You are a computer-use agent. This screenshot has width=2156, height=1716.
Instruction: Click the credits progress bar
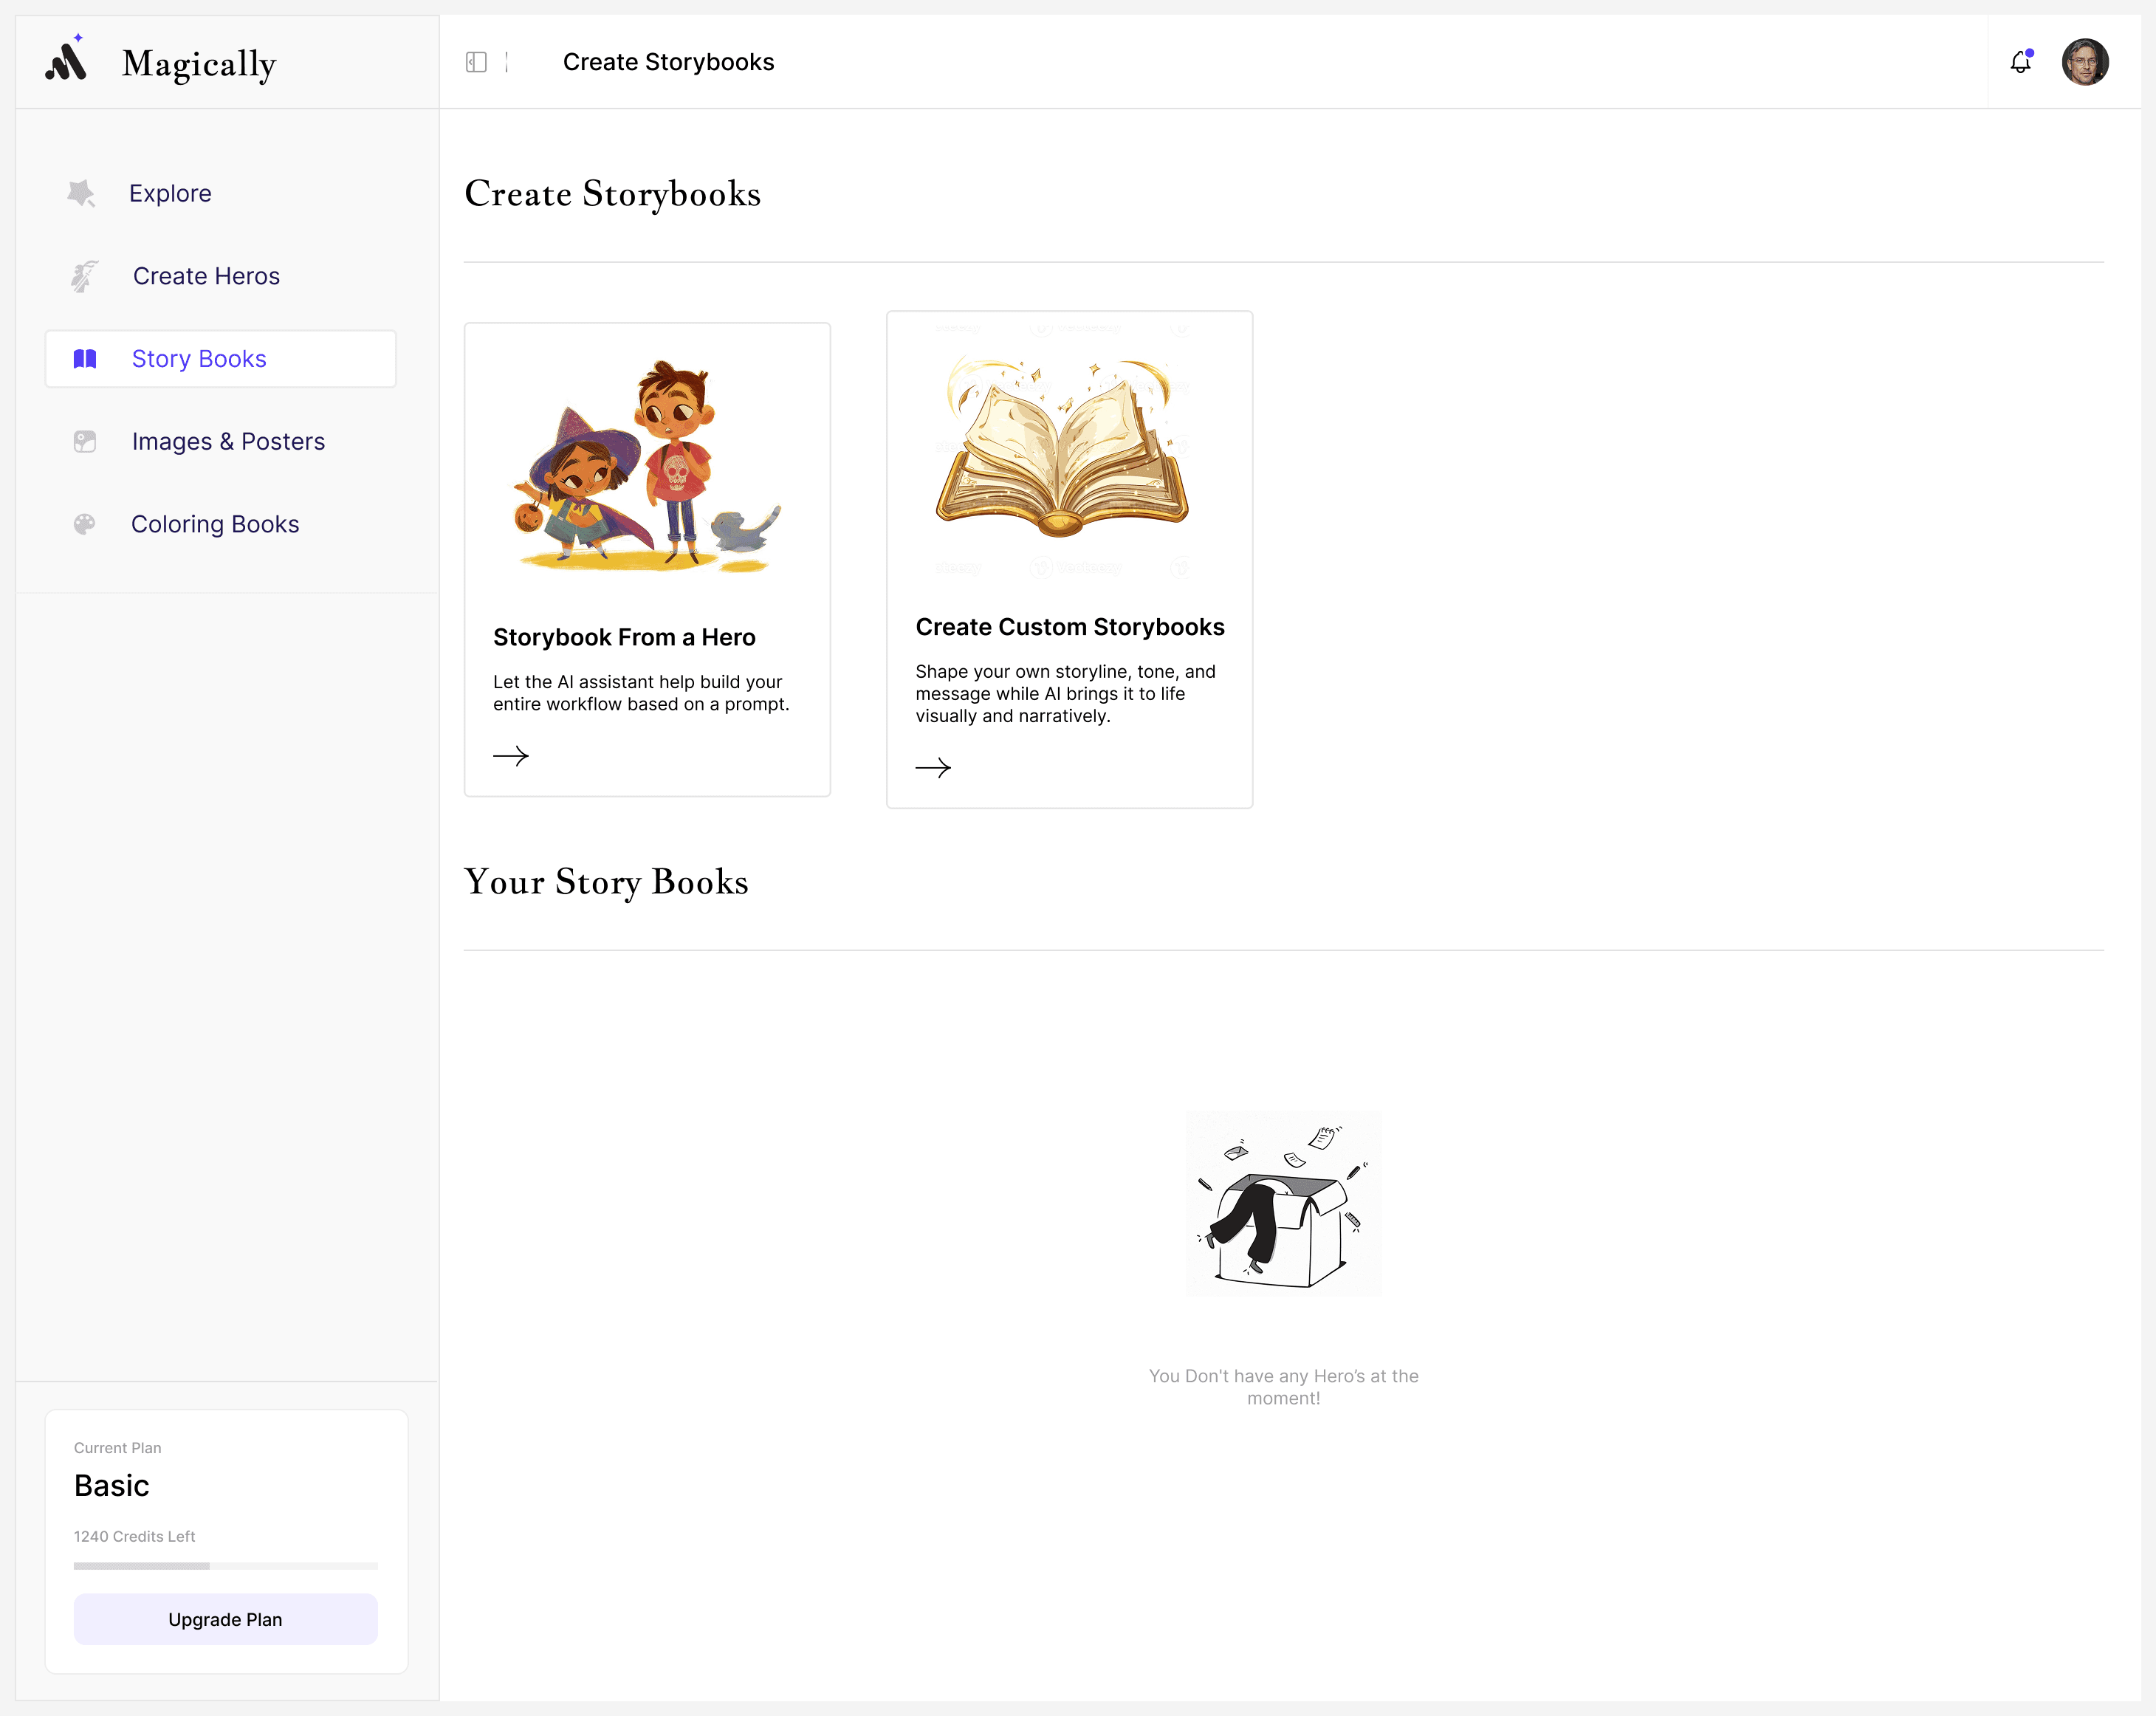coord(225,1566)
